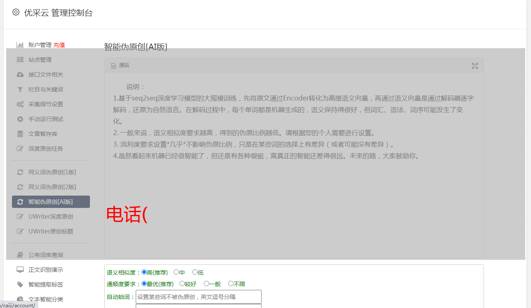Click the 源码 toolbar button
The width and height of the screenshot is (531, 308).
tap(120, 65)
